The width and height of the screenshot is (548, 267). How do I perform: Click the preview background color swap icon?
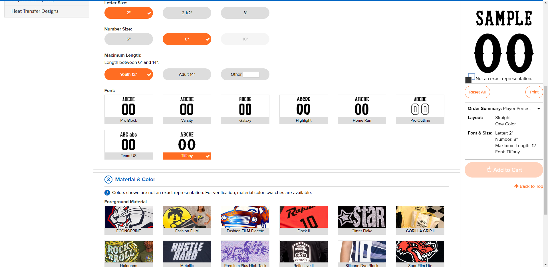point(470,78)
